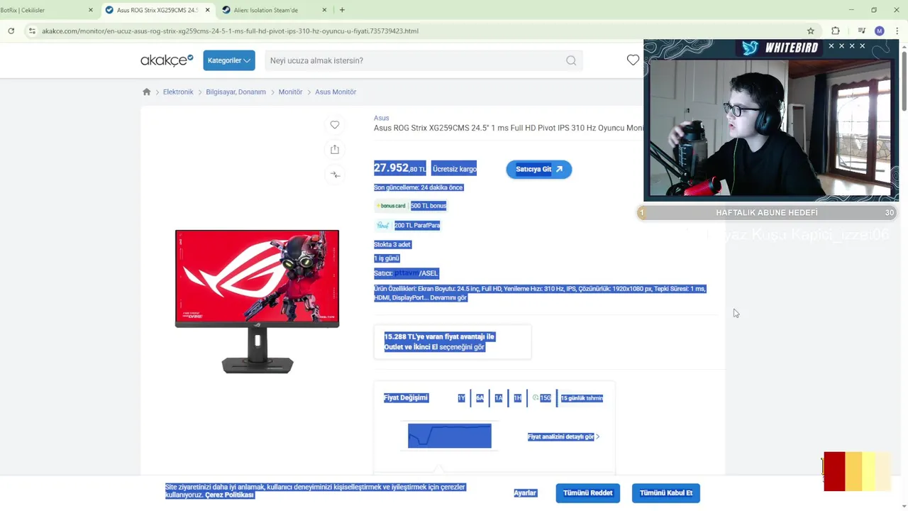The width and height of the screenshot is (908, 511).
Task: Click Devamını gör in product features
Action: [448, 298]
